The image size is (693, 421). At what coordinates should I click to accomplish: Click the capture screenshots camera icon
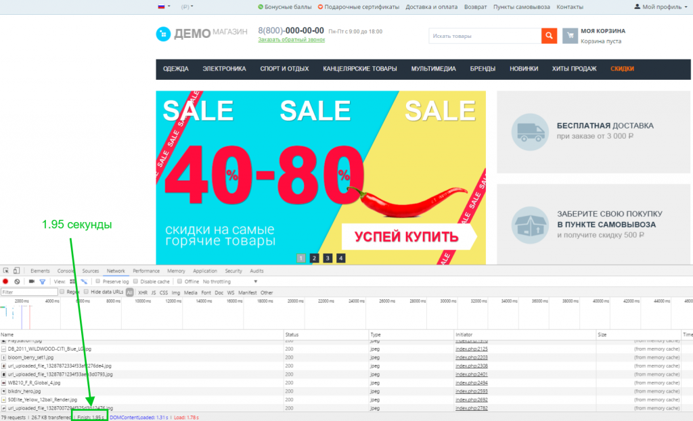[x=31, y=282]
